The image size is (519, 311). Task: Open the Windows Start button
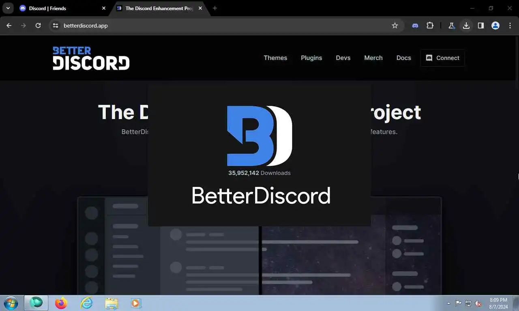click(x=11, y=303)
